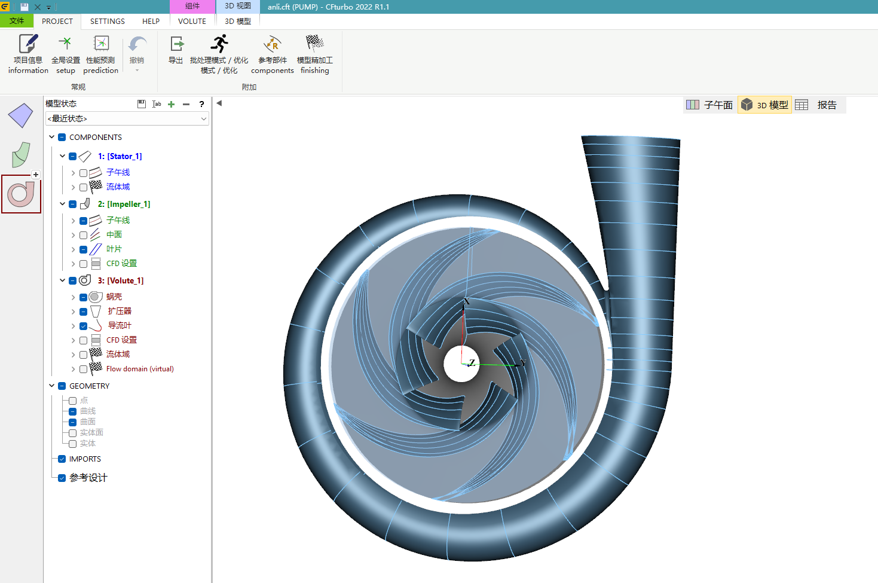
Task: Open the 最近状态 model state dropdown
Action: click(x=127, y=118)
